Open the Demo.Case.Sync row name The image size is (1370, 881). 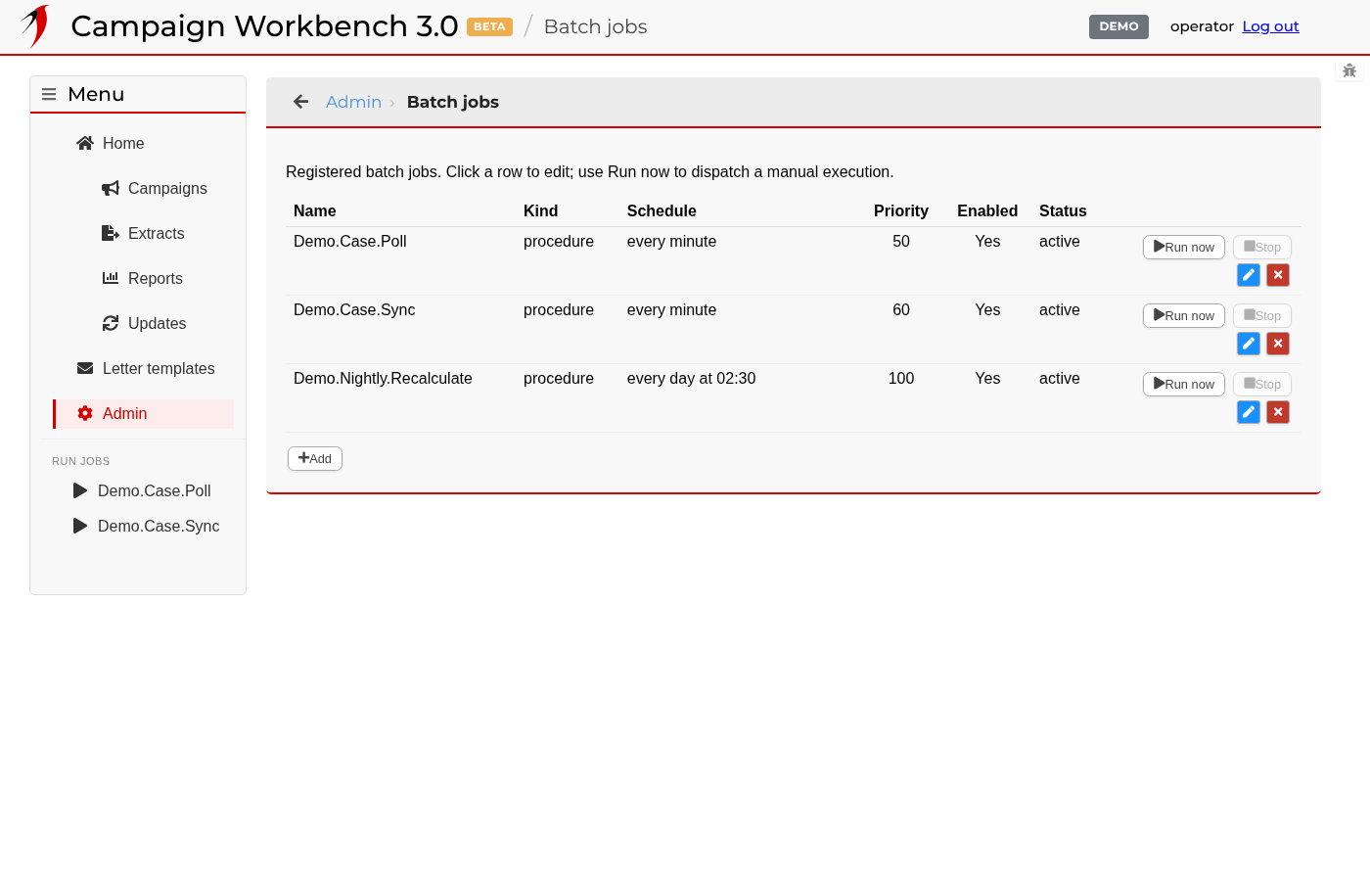click(x=354, y=310)
